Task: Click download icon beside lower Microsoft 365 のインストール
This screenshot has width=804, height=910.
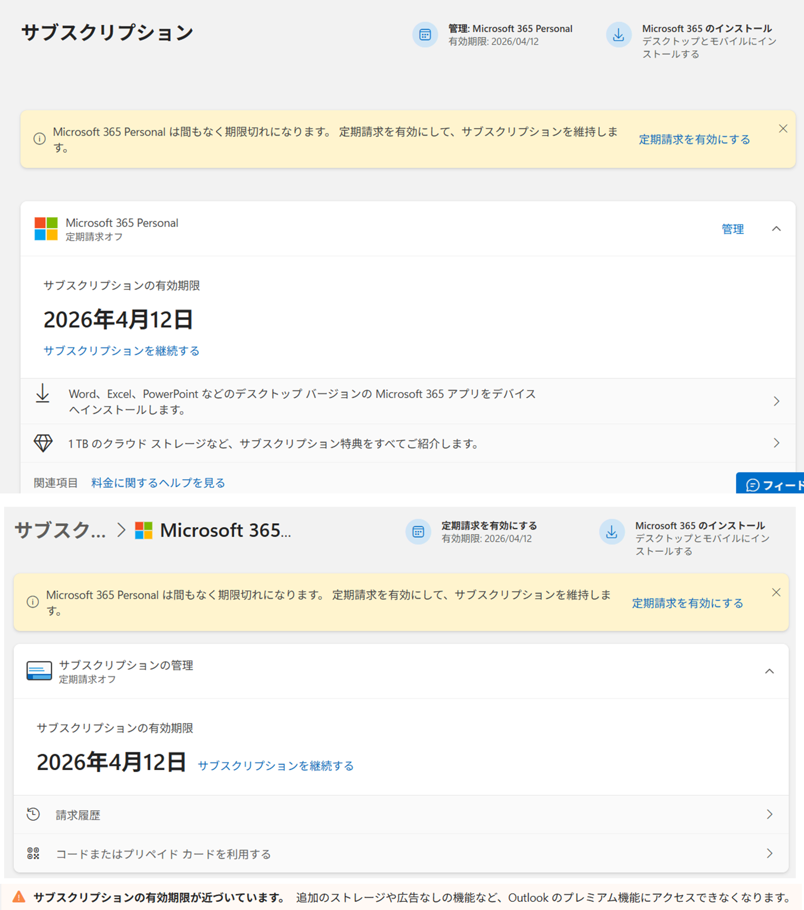Action: point(612,532)
